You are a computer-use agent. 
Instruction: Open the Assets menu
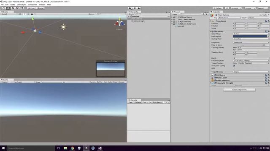[x=13, y=5]
